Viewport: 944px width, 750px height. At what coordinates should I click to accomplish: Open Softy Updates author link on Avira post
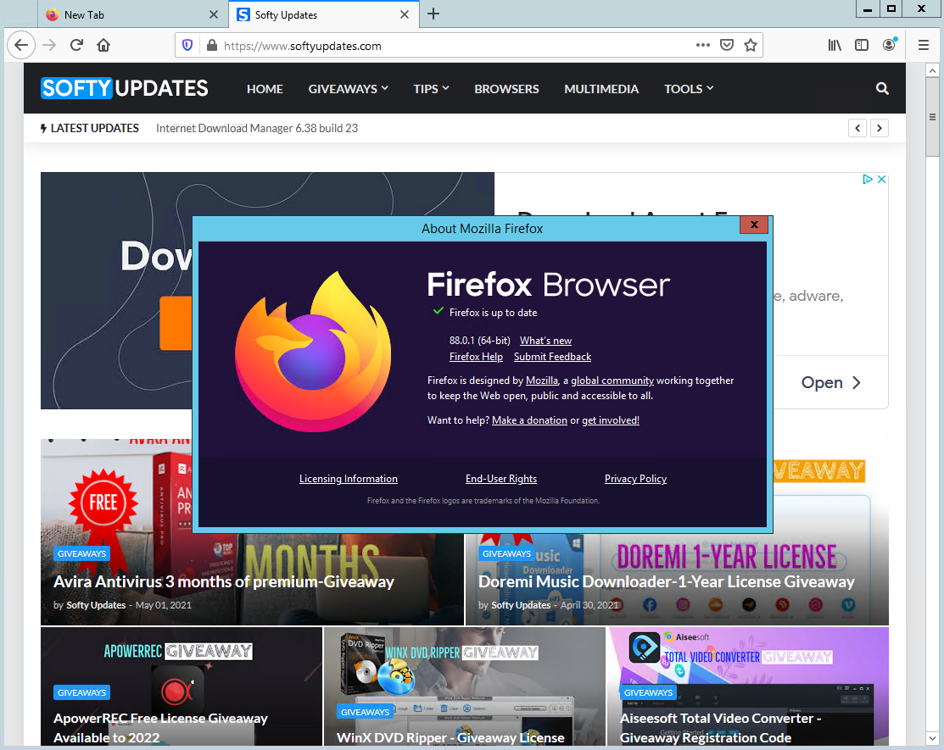(96, 605)
